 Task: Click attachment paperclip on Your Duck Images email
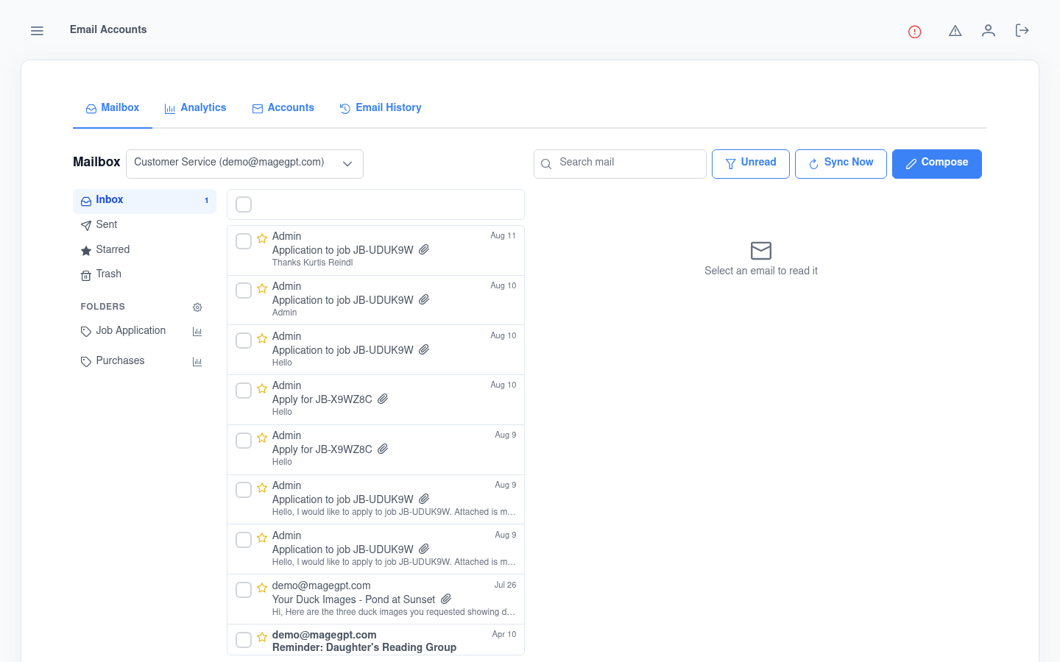point(446,599)
